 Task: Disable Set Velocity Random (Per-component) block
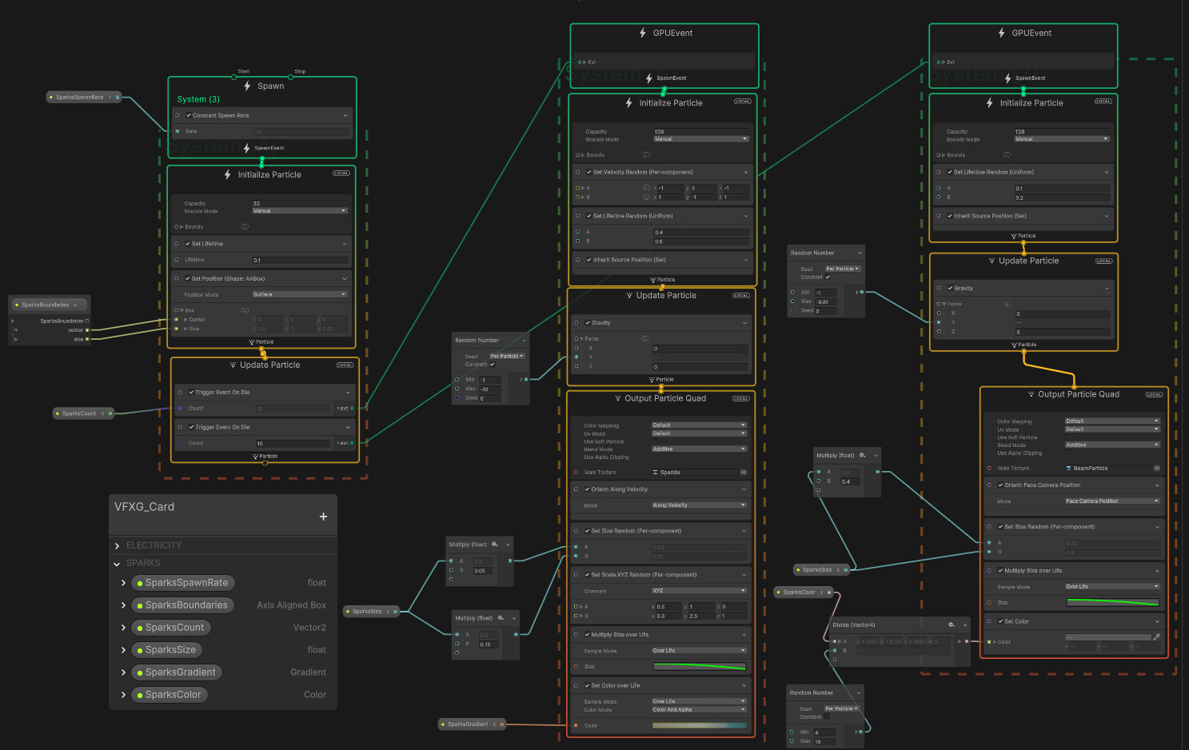pos(589,172)
